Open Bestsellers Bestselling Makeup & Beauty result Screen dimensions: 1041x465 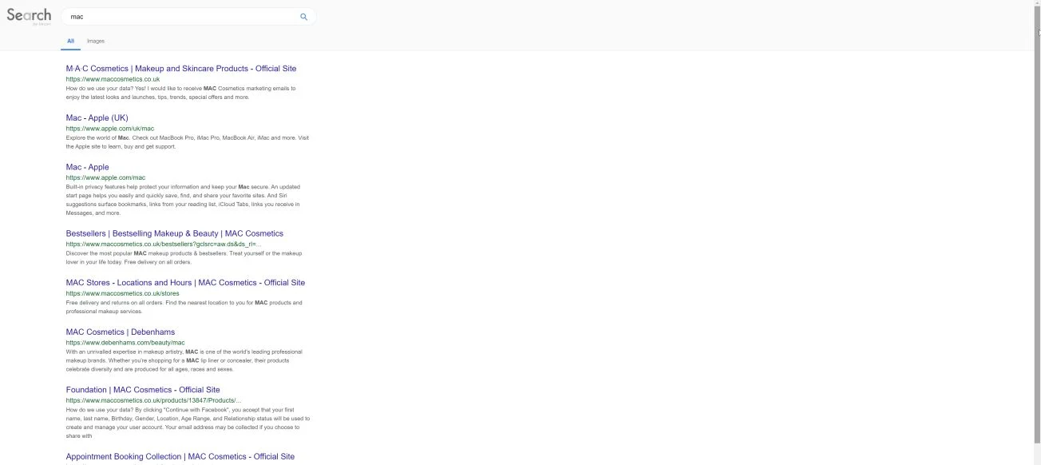[174, 234]
